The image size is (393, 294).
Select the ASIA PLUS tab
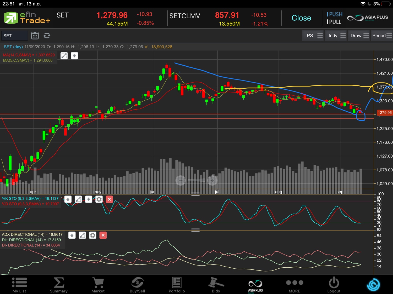[255, 286]
